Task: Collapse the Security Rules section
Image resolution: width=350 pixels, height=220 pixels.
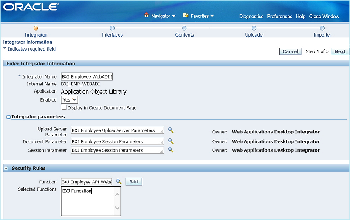Action: click(6, 169)
